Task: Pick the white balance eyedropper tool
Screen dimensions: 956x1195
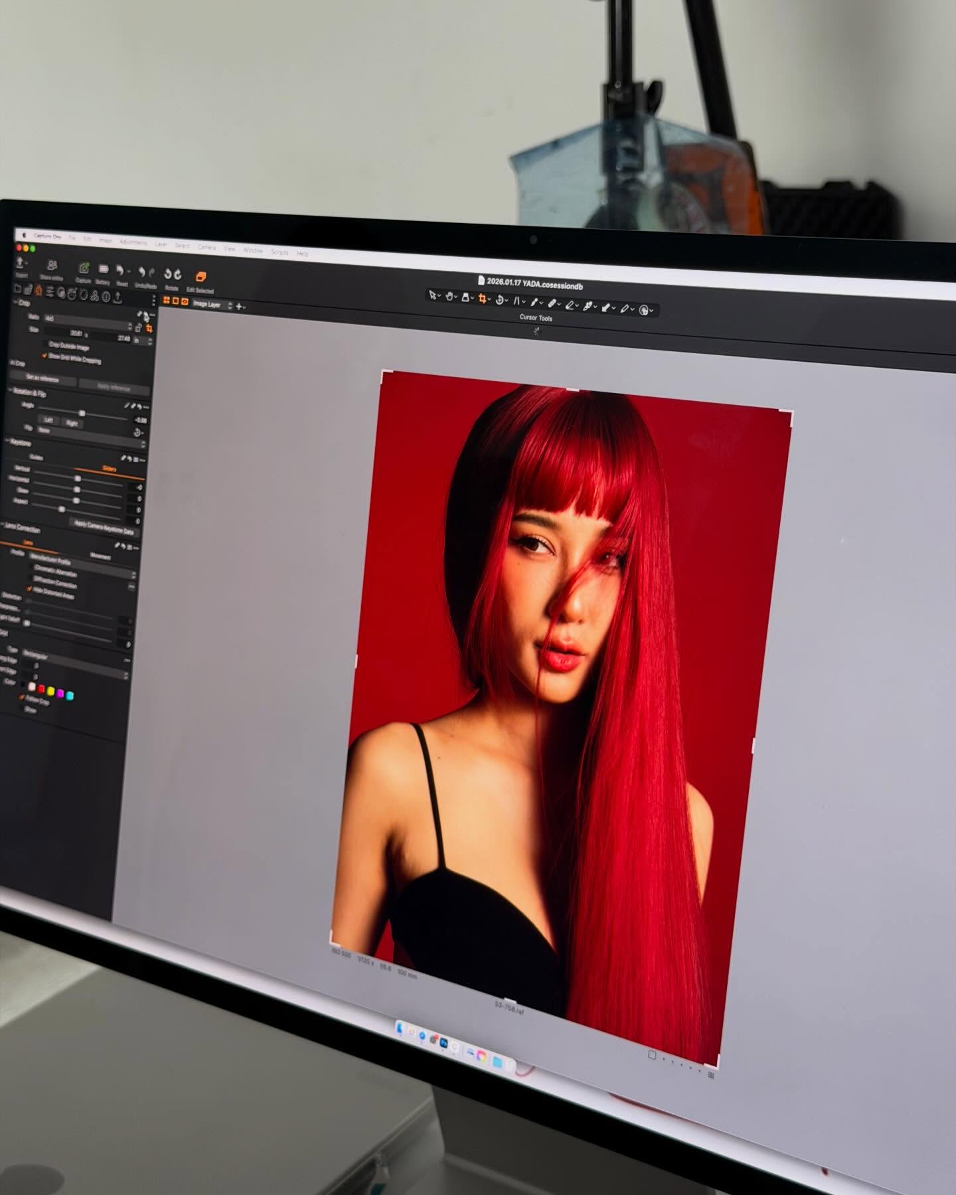Action: point(534,302)
